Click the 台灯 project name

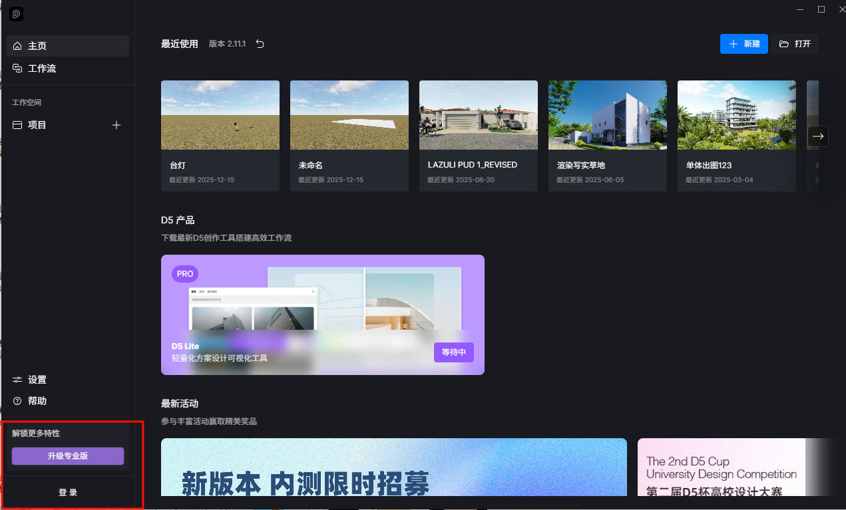(178, 165)
